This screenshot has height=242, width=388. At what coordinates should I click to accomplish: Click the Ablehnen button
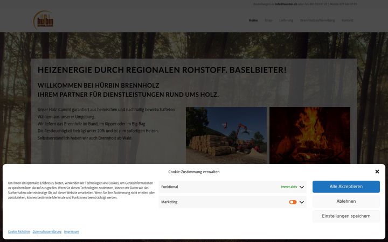(346, 202)
